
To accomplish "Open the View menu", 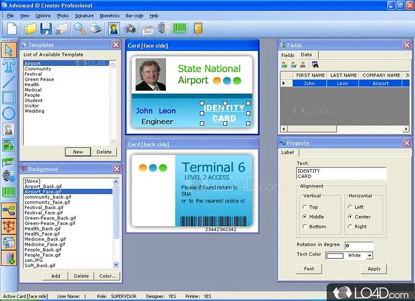I will point(25,15).
